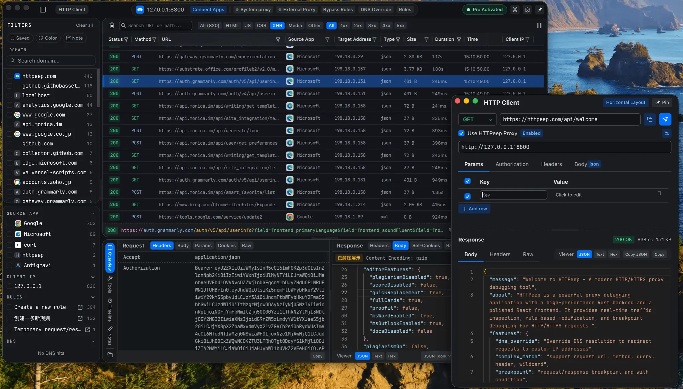Toggle the Key header checkbox in Params
The image size is (683, 389).
click(x=468, y=181)
